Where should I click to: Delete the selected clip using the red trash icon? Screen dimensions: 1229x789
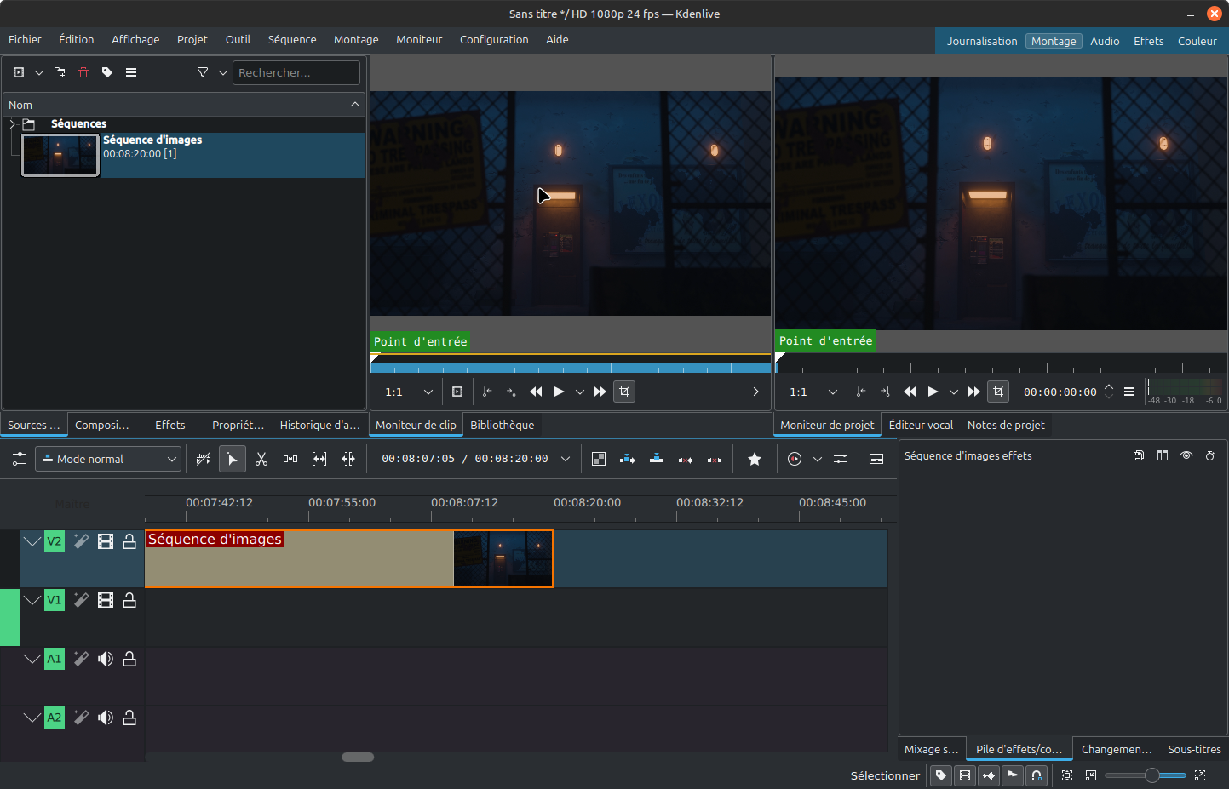(x=83, y=73)
